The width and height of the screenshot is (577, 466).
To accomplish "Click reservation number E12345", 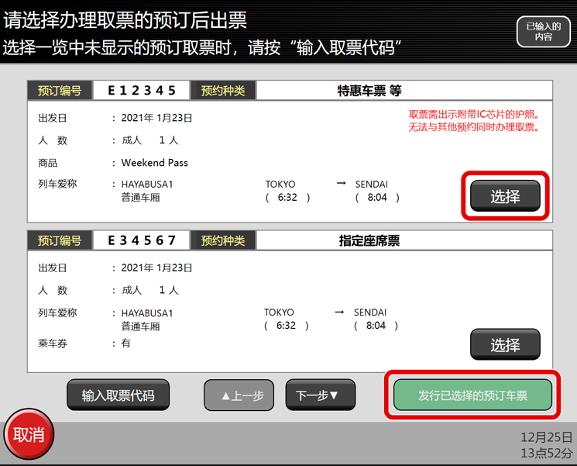I will 142,91.
